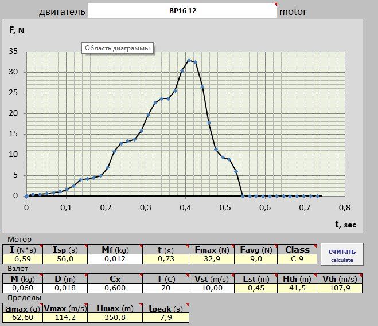
Task: Select the T (C) value 20
Action: [166, 288]
